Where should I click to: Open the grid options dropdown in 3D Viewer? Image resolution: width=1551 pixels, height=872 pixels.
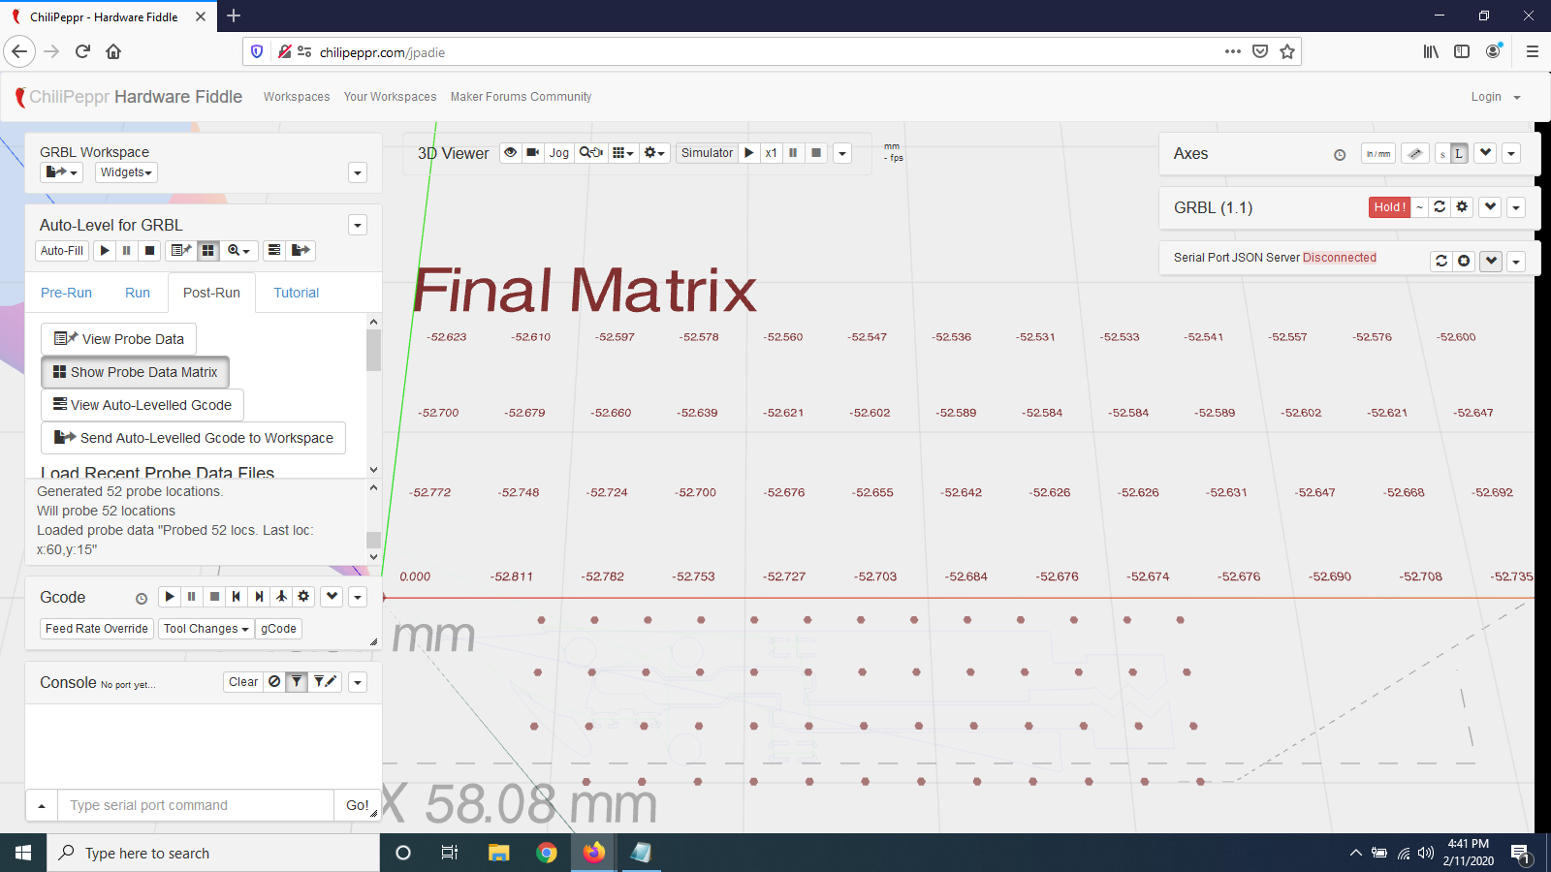pyautogui.click(x=623, y=153)
